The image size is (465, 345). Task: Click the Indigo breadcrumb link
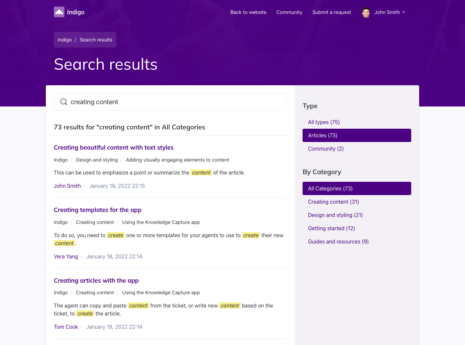tap(65, 40)
